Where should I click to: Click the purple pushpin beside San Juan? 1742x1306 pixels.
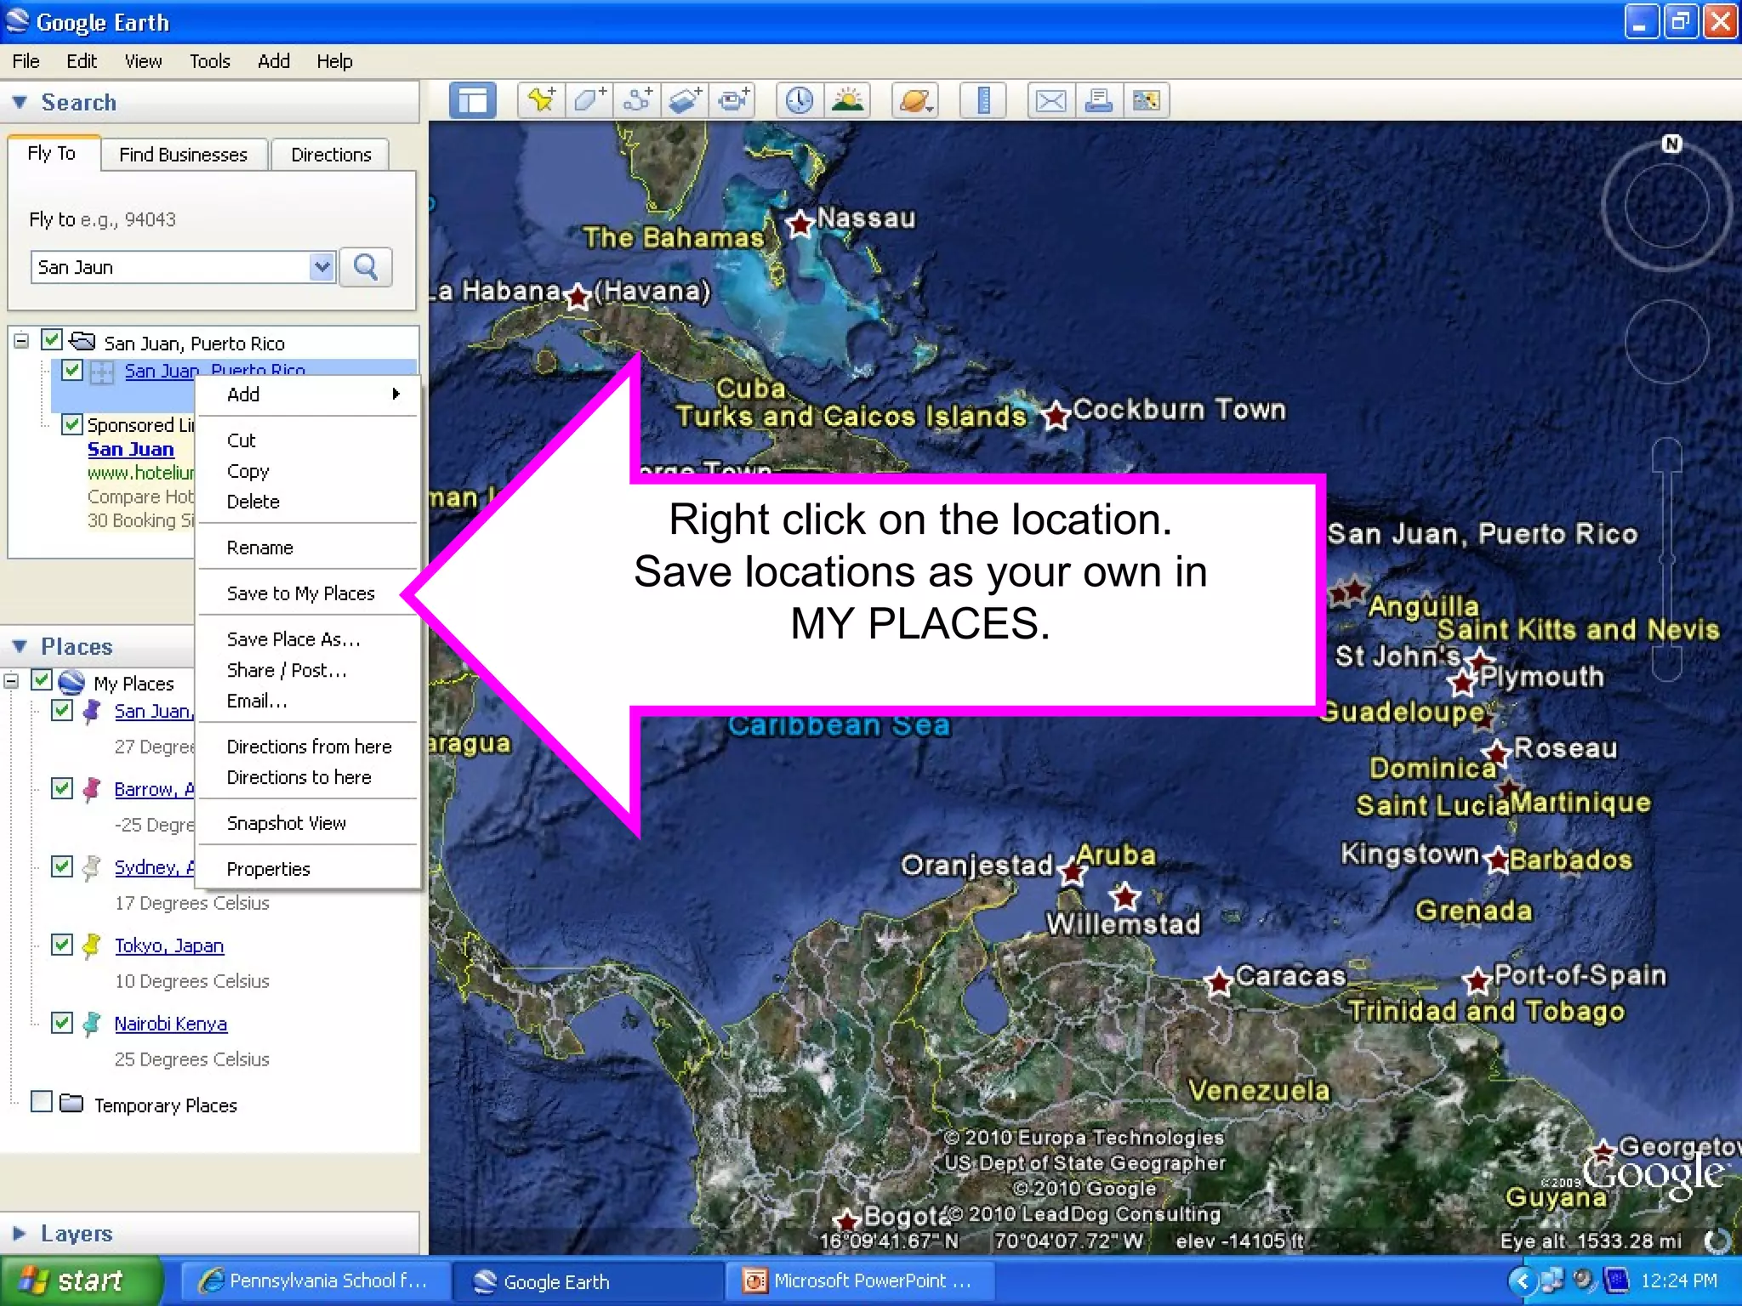click(92, 711)
